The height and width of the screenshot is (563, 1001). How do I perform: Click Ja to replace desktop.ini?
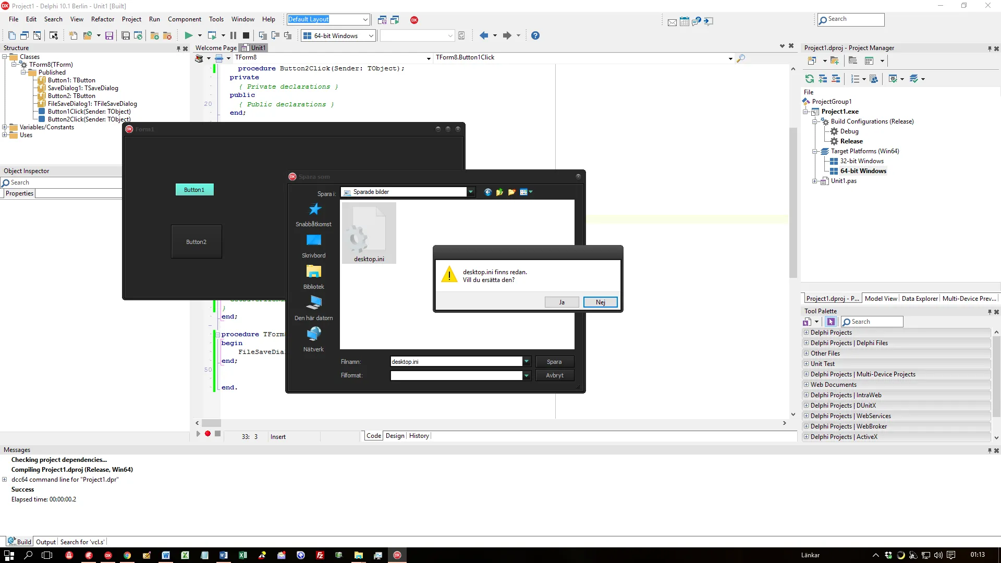pos(561,302)
